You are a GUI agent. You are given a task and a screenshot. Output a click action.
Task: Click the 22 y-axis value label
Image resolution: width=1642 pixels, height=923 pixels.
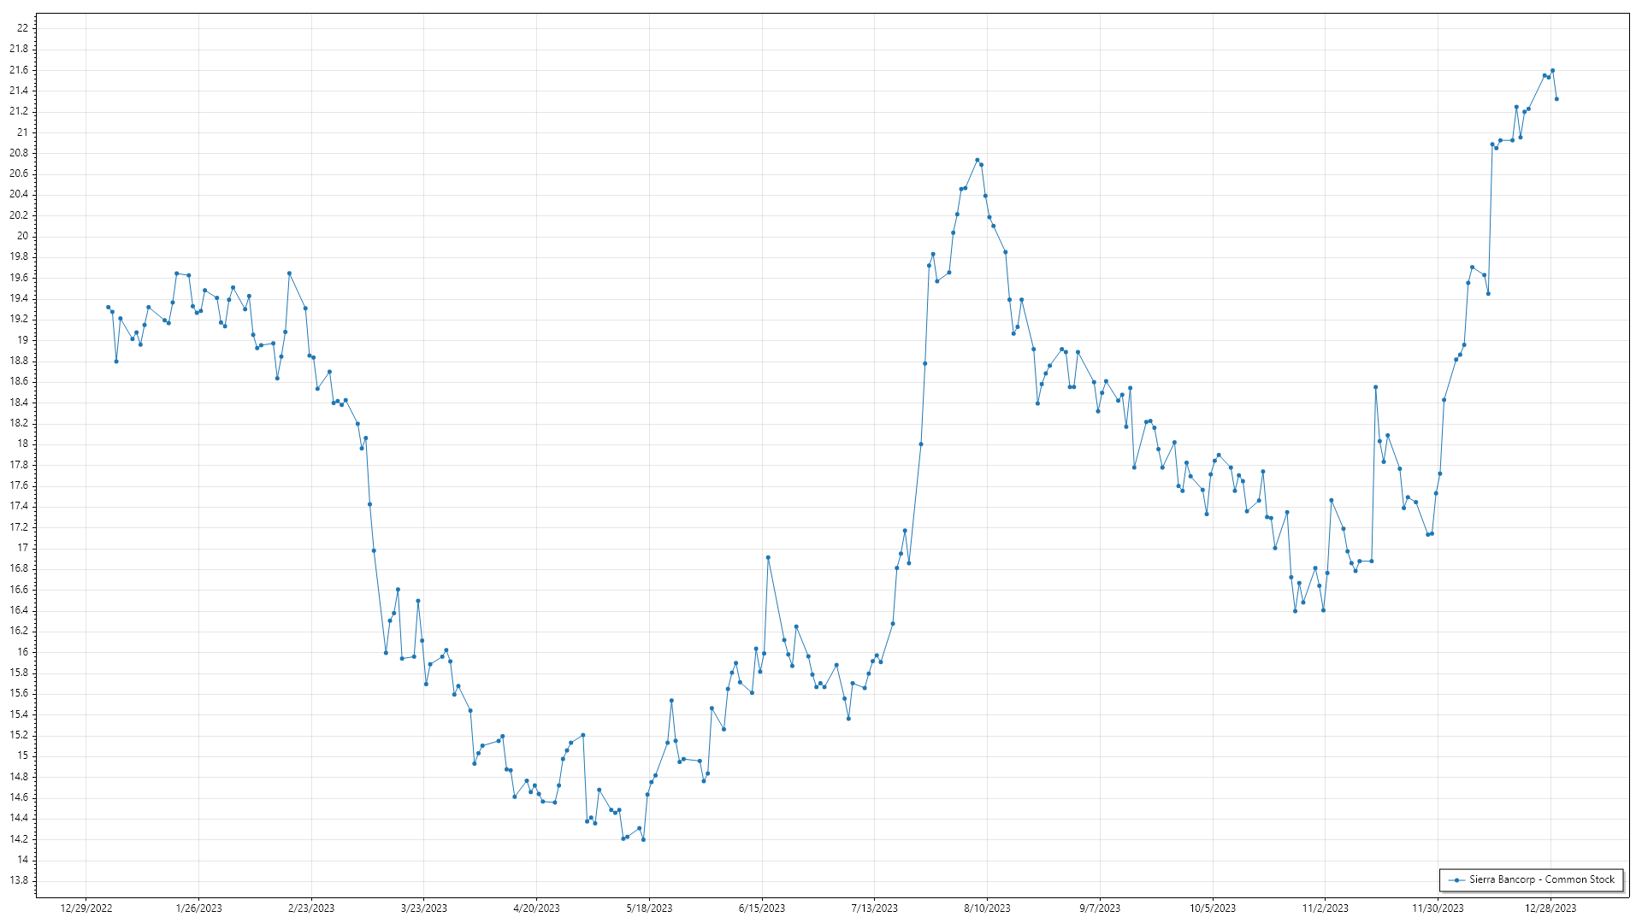(x=22, y=28)
